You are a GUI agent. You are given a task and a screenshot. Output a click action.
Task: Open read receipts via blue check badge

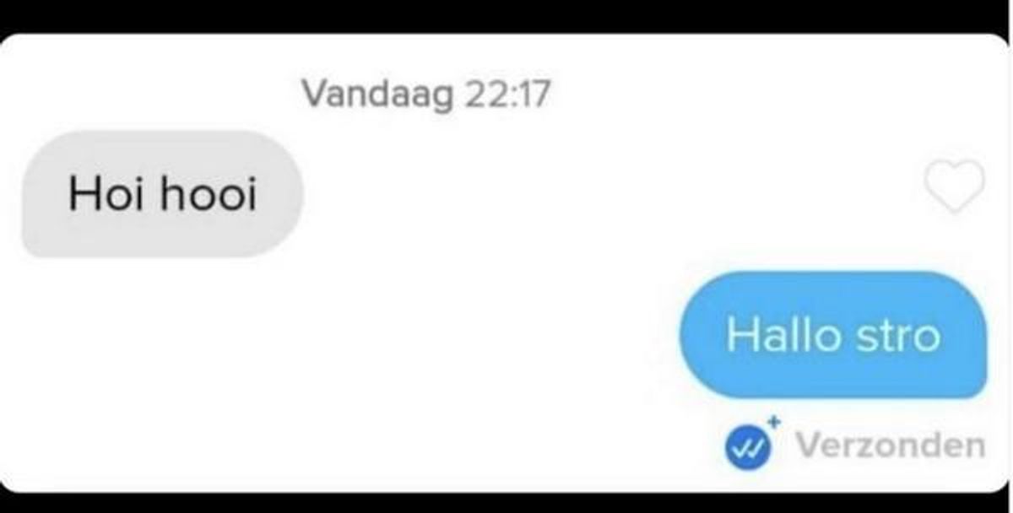point(746,445)
